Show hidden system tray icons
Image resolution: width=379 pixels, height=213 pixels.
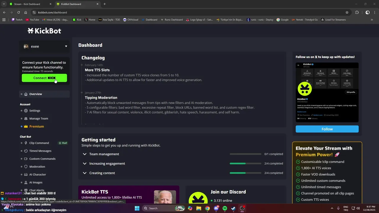coord(332,208)
